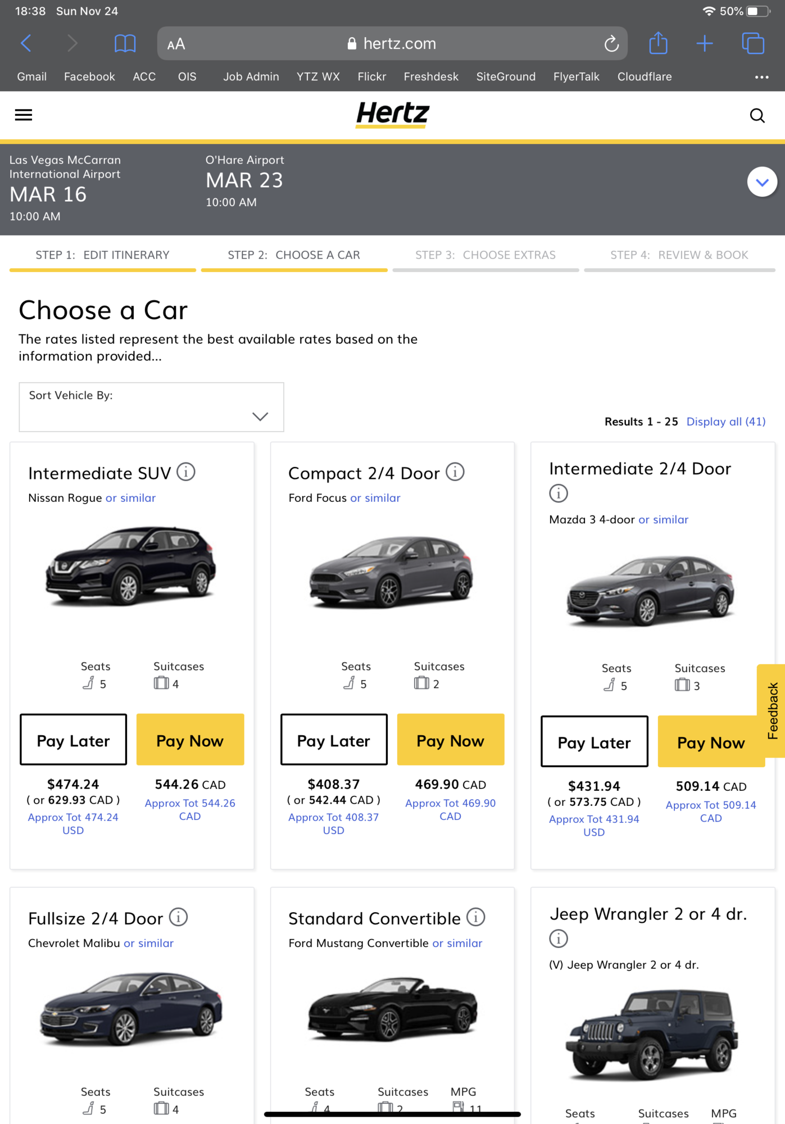Open the Flickr bookmark
785x1124 pixels.
(x=371, y=77)
